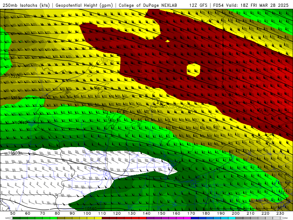Click the "12Z GFS" model run label
This screenshot has width=293, height=220.
198,5
